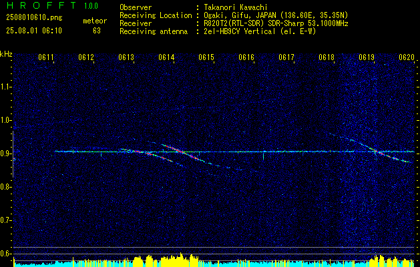420x267 pixels.
Task: Click the Receiver field label
Action: [x=136, y=23]
